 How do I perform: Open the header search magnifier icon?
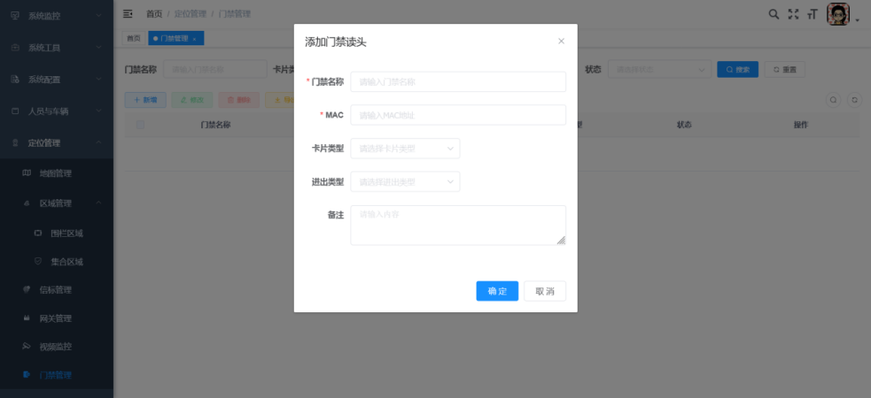[774, 14]
